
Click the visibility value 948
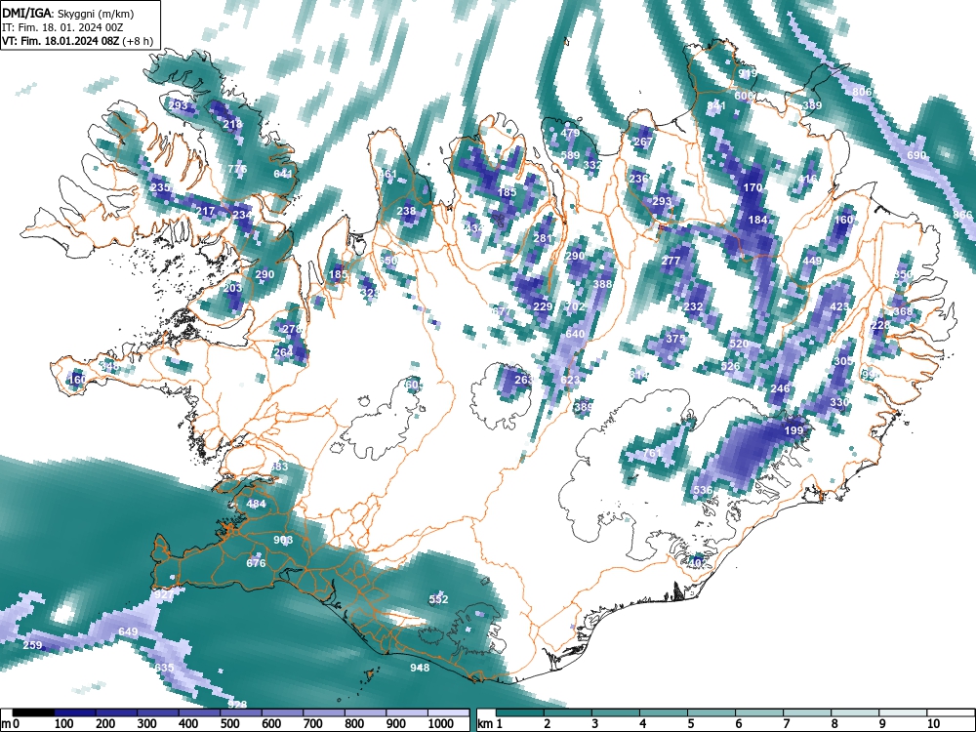[420, 668]
